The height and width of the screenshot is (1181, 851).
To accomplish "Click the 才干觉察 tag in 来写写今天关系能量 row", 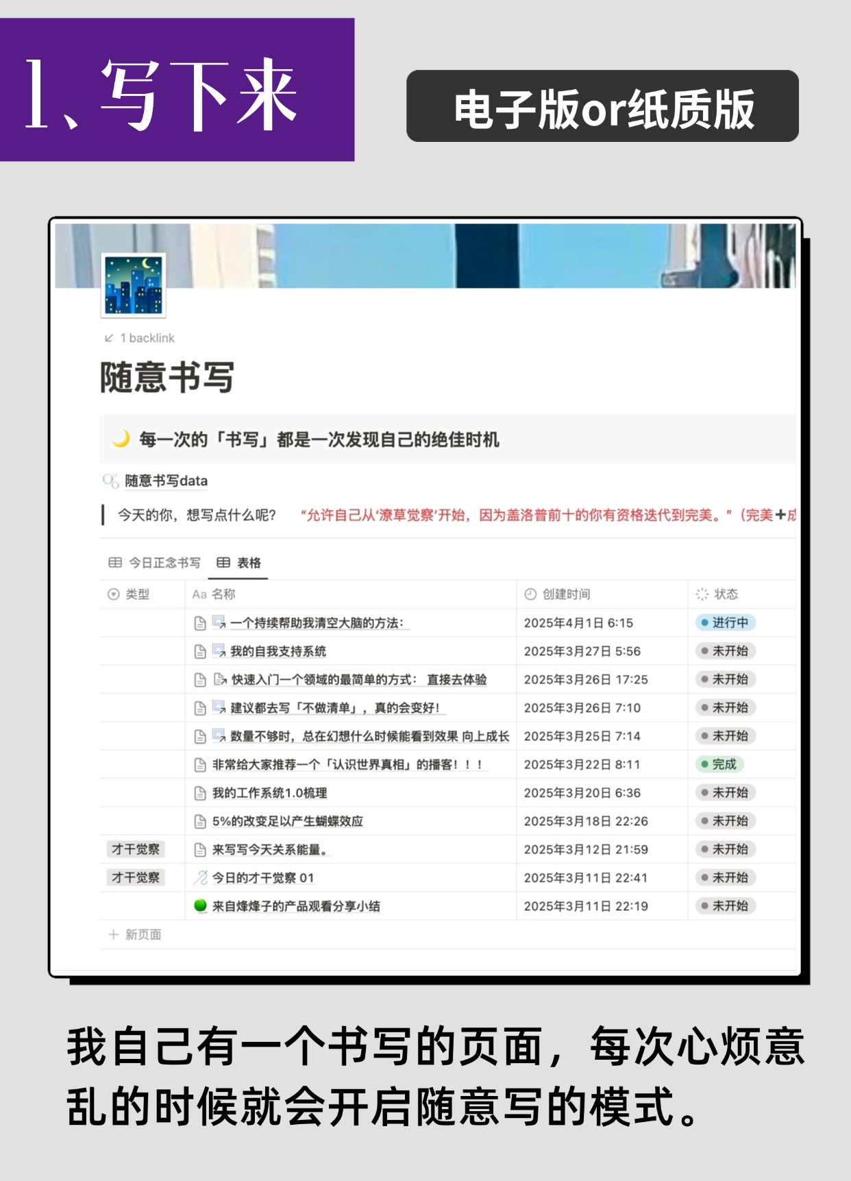I will tap(136, 849).
